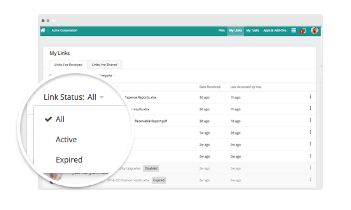
Task: Expand the Link Status: All dropdown
Action: coord(74,97)
